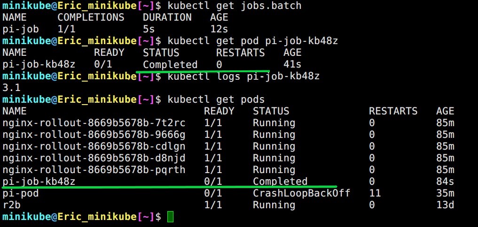Click the pi-job name in jobs table
Viewport: 478px width, 227px height.
[21, 29]
